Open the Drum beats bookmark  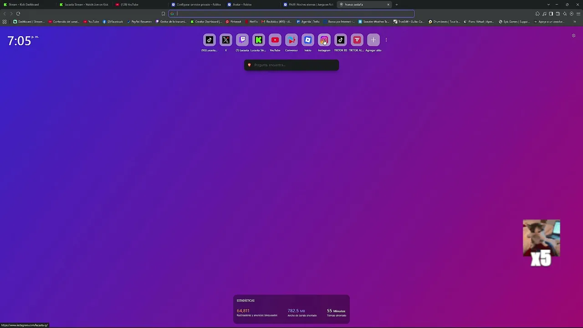coord(444,21)
